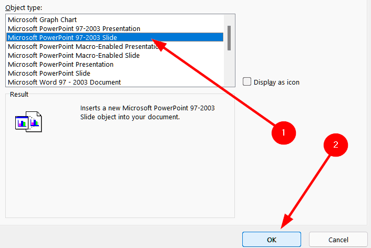Enable the Display as icon checkbox
371x248 pixels.
[x=247, y=81]
